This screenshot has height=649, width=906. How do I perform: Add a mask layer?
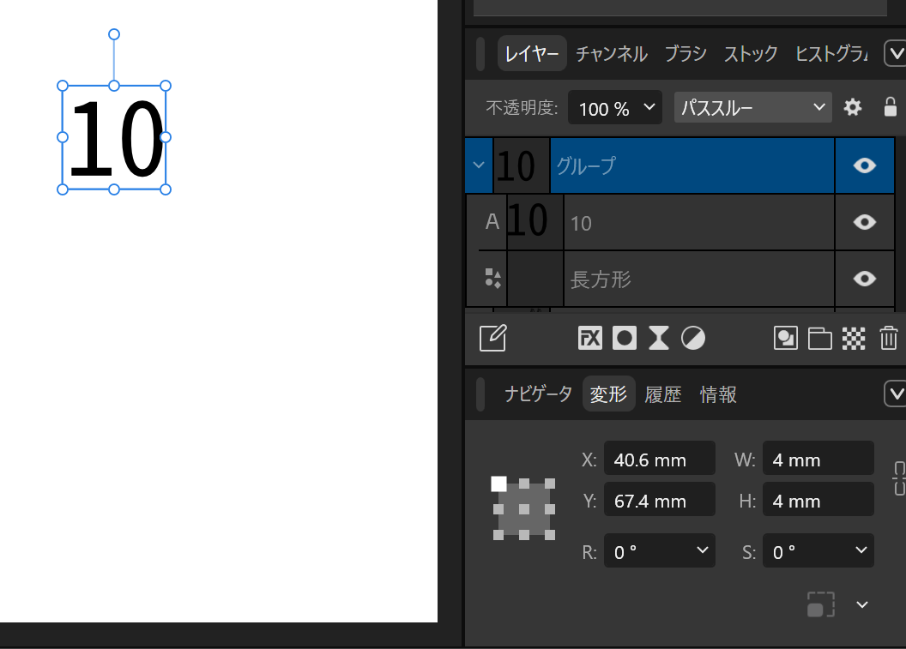624,338
